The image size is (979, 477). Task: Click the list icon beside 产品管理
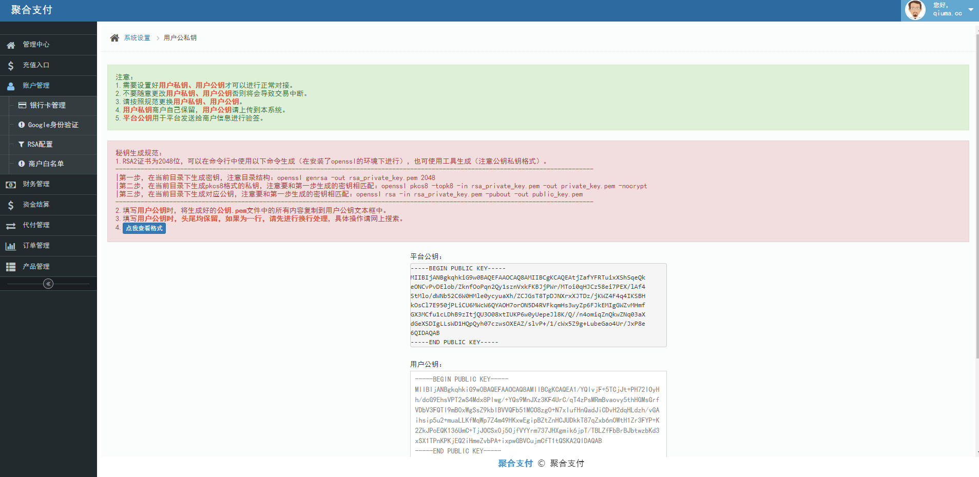[x=11, y=267]
